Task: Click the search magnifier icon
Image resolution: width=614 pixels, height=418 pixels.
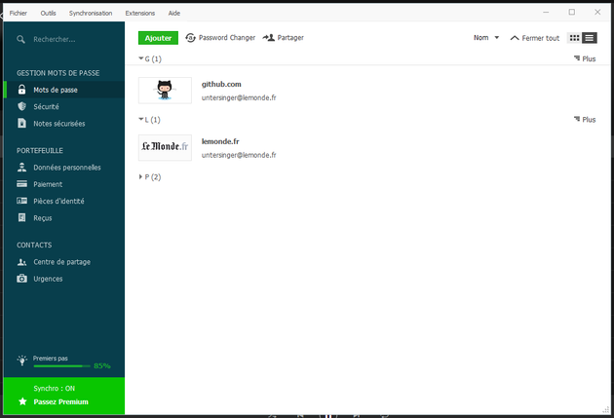Action: (20, 39)
